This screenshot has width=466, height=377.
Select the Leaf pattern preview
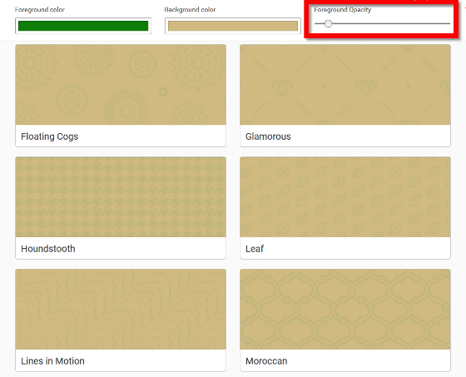(x=345, y=197)
